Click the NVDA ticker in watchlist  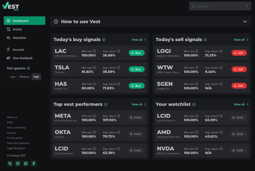[166, 148]
